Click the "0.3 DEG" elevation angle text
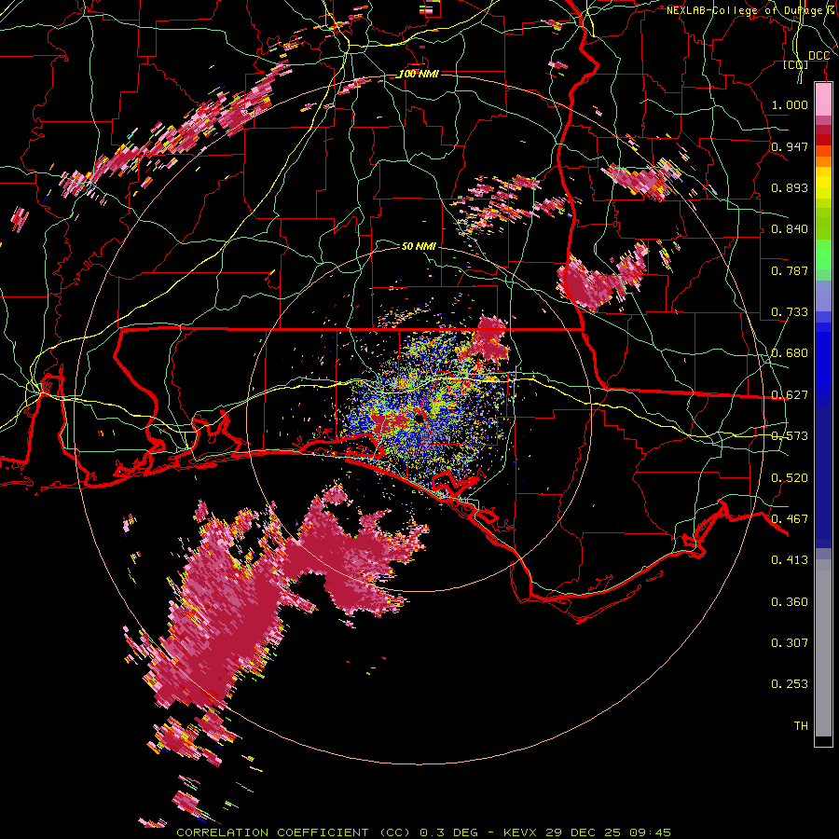Screen dimensions: 839x839 coord(448,832)
